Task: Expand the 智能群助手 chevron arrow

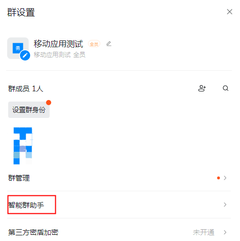Action: [x=225, y=205]
